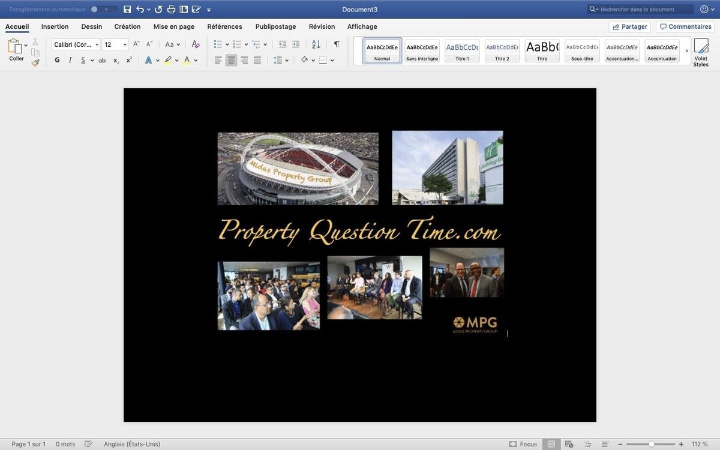Switch to Draft view in the status bar
The height and width of the screenshot is (450, 720).
tap(605, 444)
